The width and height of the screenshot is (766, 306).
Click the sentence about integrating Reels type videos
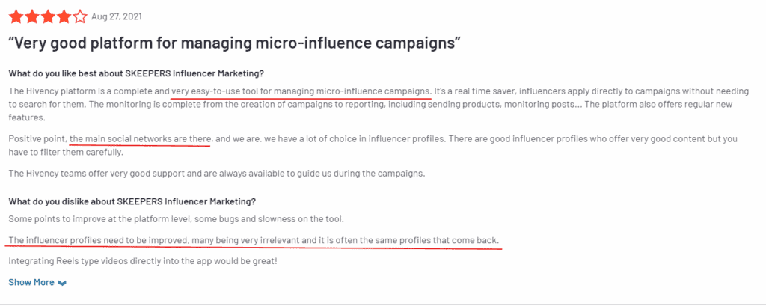[x=143, y=261]
